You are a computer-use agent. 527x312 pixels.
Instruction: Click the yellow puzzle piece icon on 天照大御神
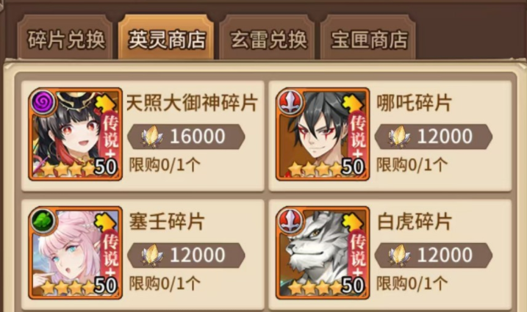(x=105, y=103)
